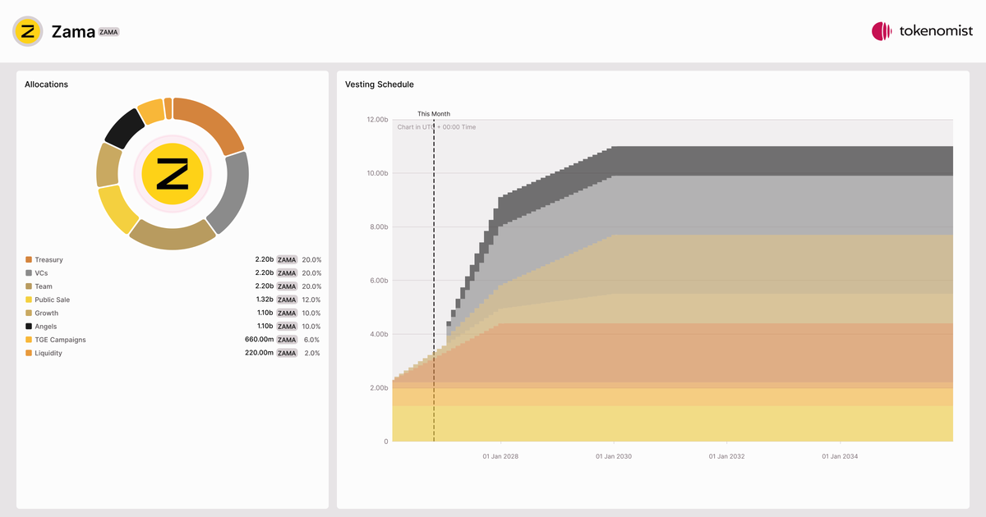Click the Zama logo inside the donut chart

coord(173,174)
